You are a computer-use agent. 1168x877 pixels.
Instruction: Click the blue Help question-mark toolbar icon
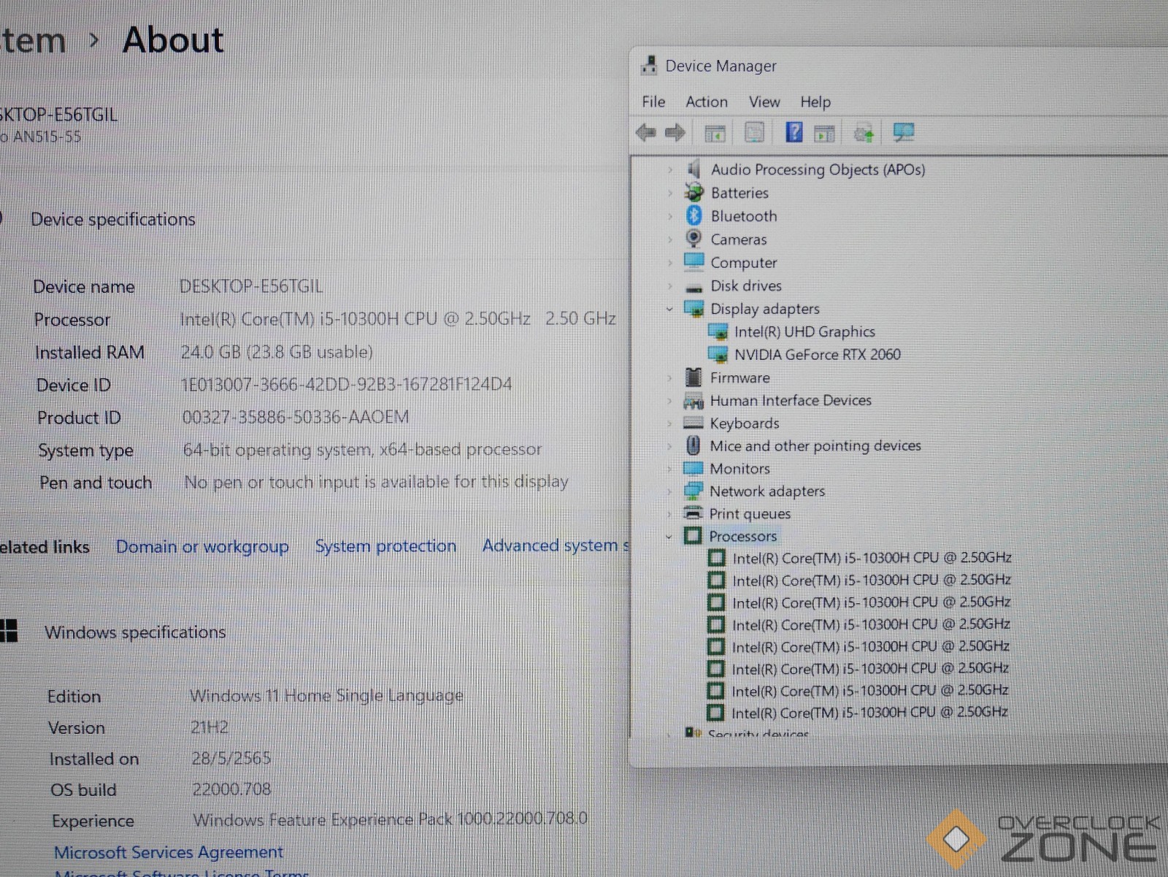pyautogui.click(x=794, y=132)
